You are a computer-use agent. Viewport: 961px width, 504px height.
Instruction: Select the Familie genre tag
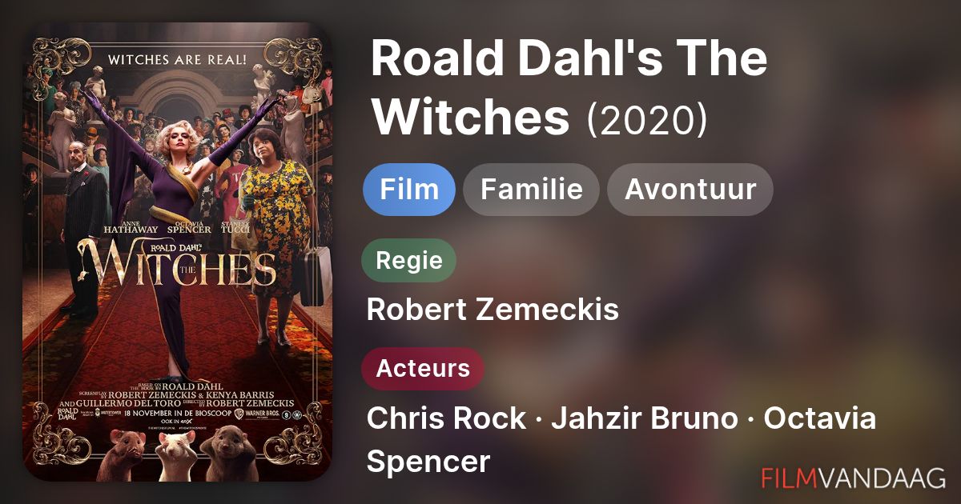tap(531, 190)
